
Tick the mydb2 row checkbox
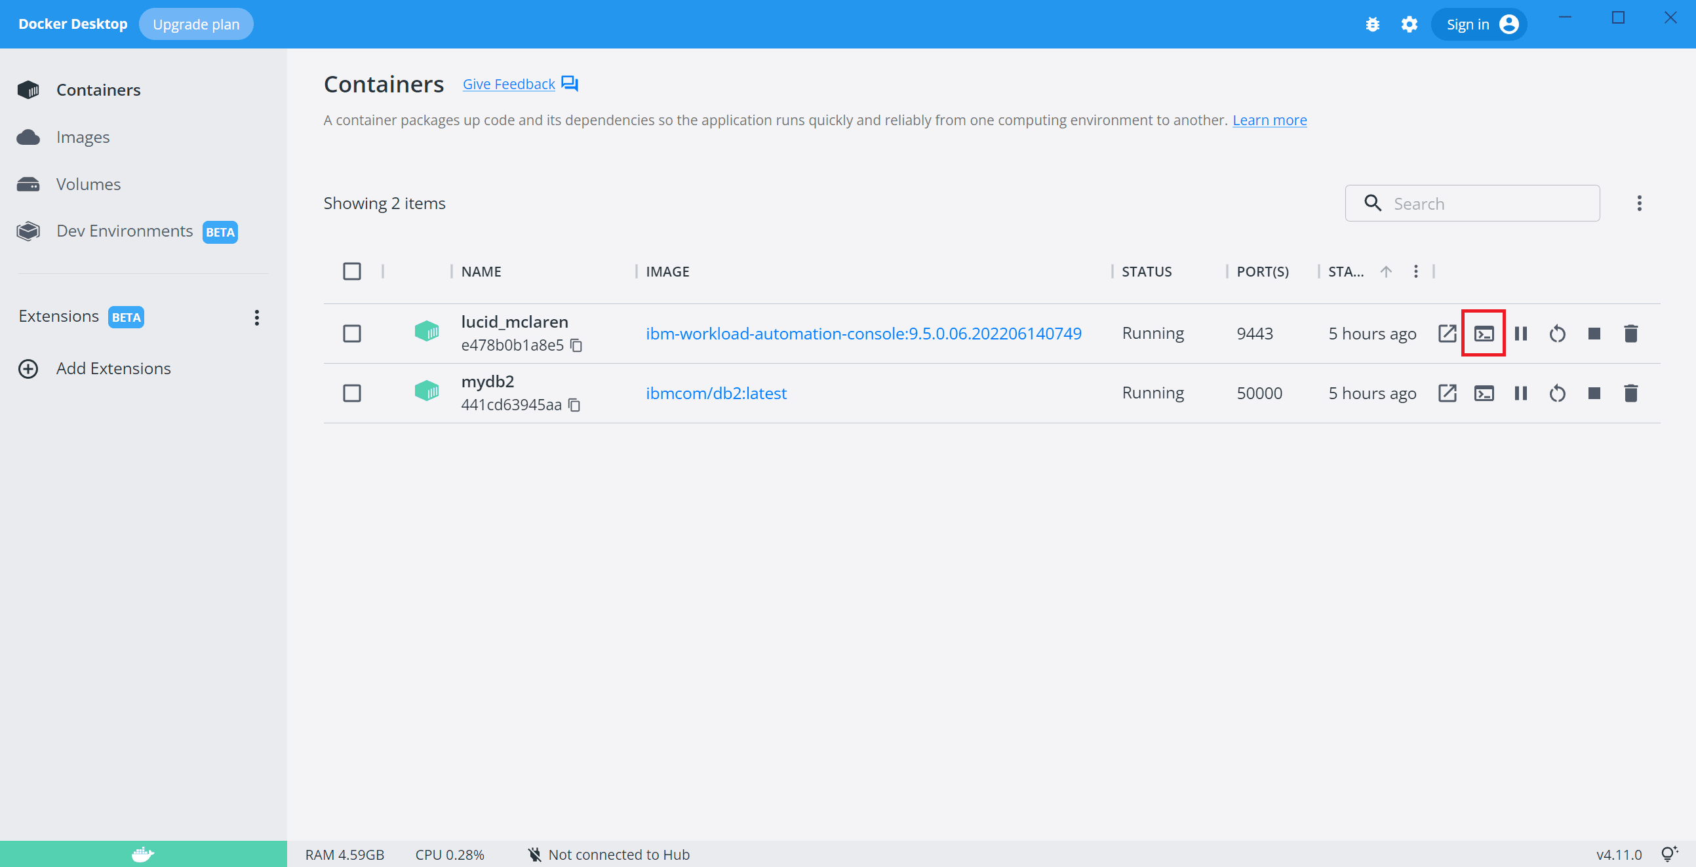coord(352,393)
